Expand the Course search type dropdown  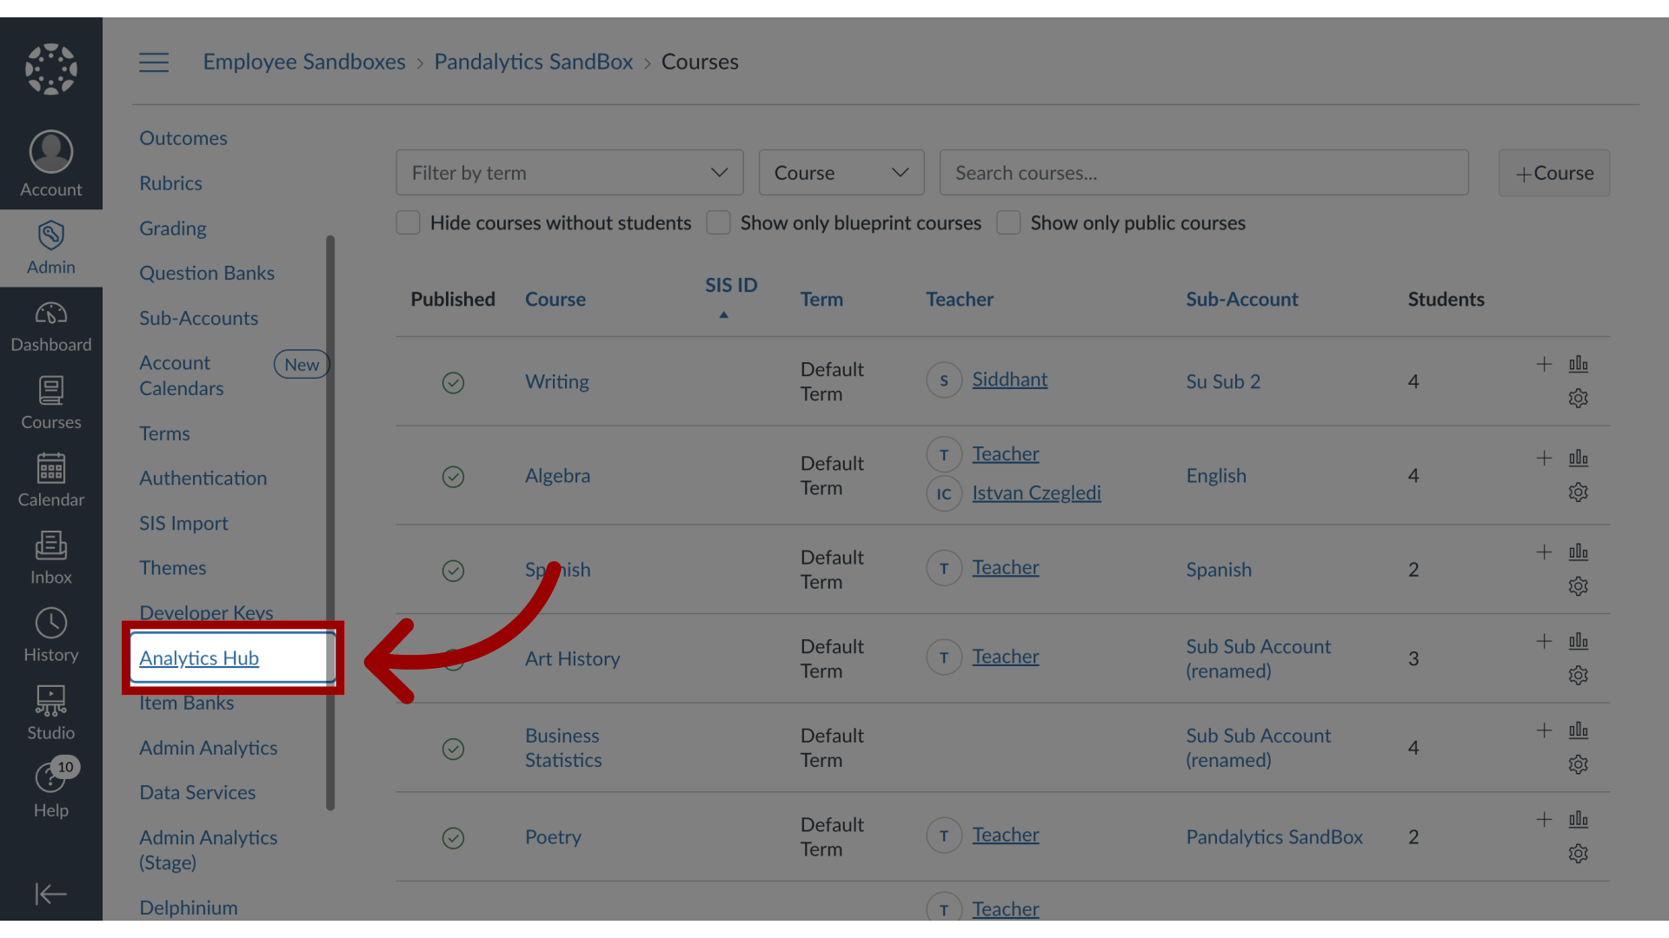tap(841, 172)
